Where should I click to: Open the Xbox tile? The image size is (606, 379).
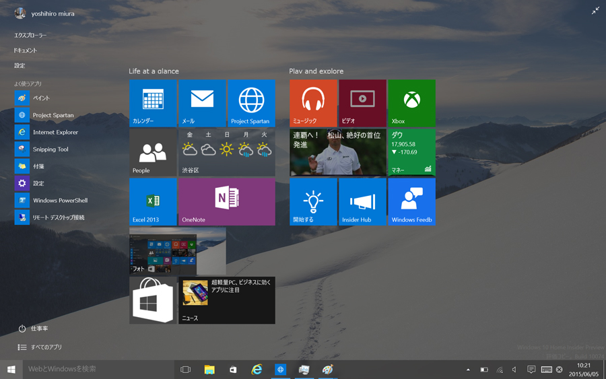pos(411,103)
